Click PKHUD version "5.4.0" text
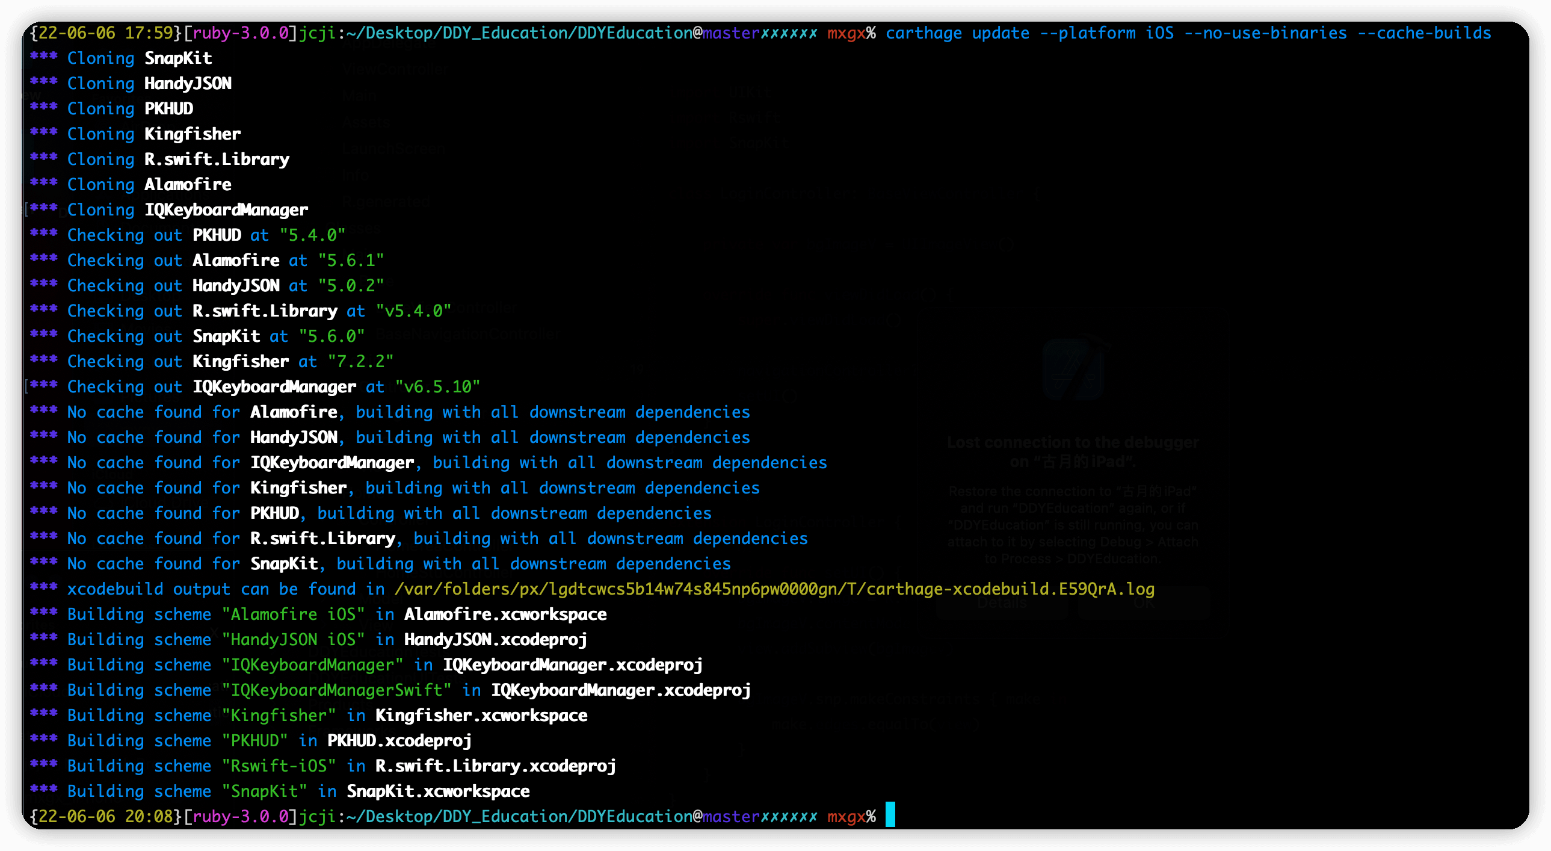 click(x=312, y=235)
